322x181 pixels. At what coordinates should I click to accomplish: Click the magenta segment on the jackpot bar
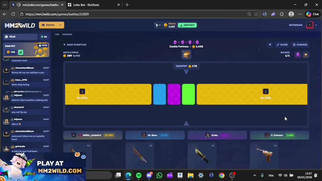[174, 94]
